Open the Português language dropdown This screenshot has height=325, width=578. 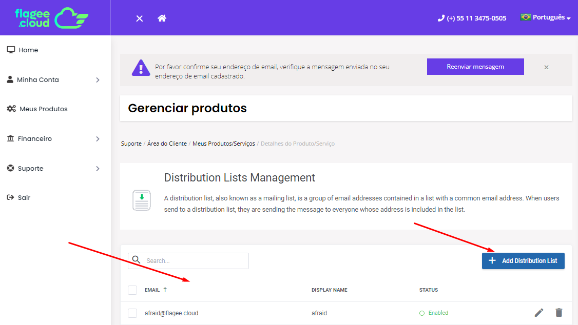tap(545, 17)
